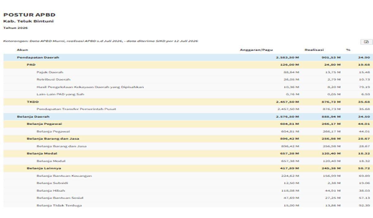The width and height of the screenshot is (373, 218).
Task: Collapse the Pendapatan Daerah row
Action: [188, 57]
